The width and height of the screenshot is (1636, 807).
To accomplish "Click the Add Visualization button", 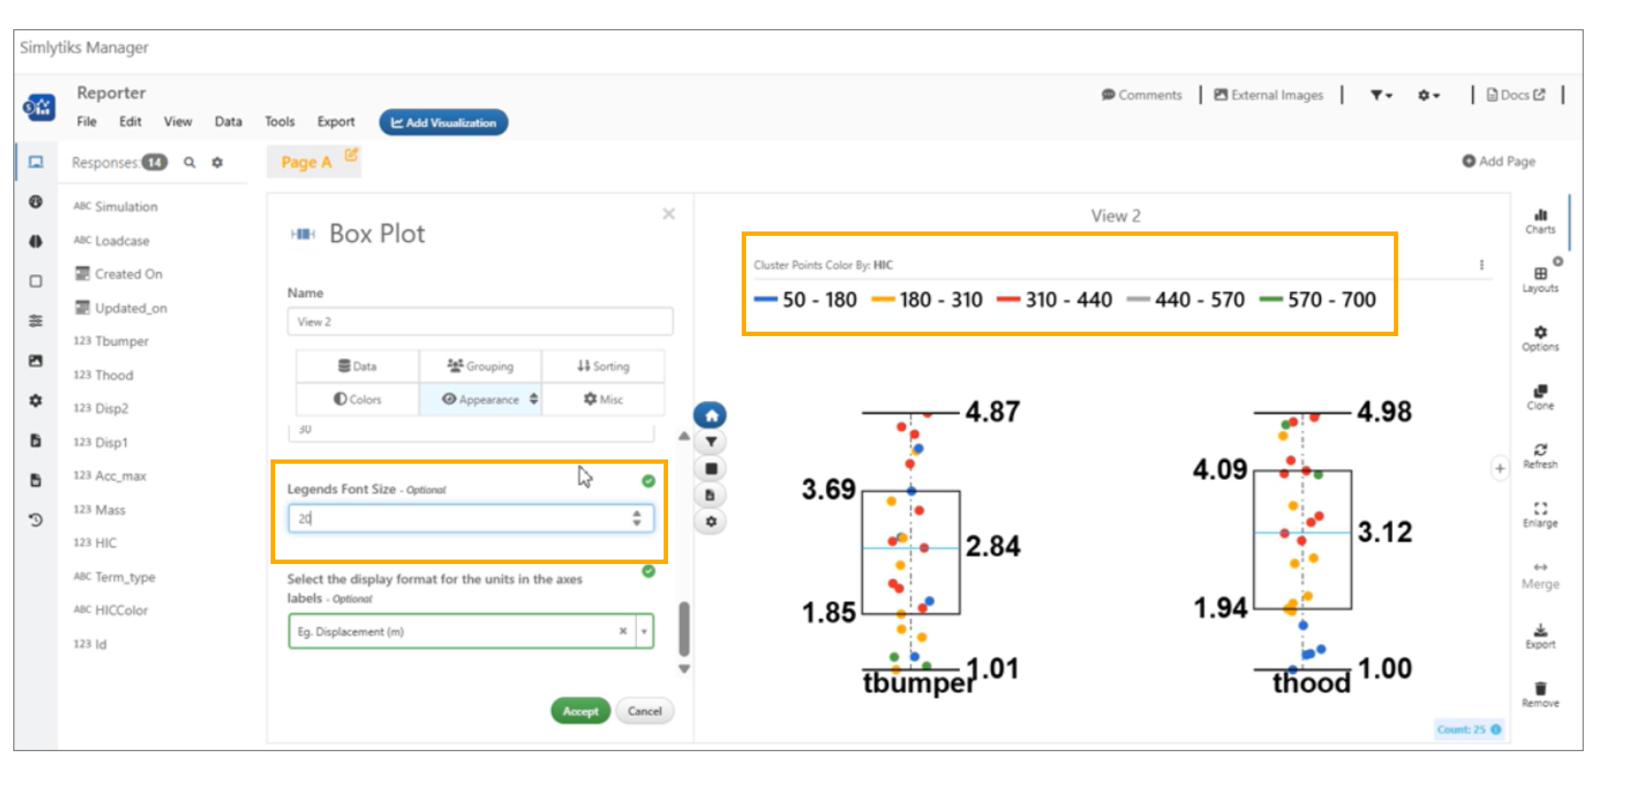I will [x=444, y=122].
